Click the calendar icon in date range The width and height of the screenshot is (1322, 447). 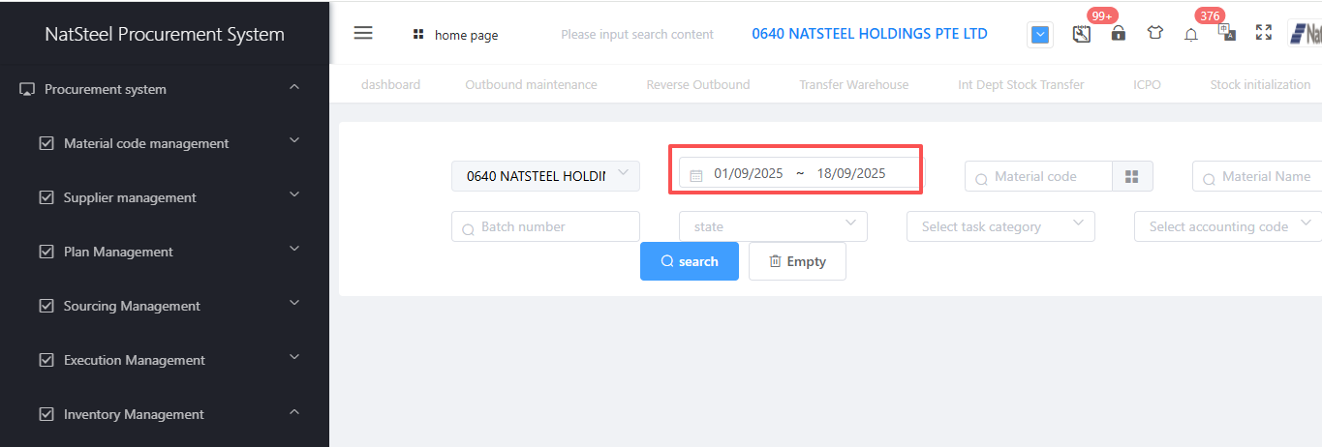tap(695, 175)
